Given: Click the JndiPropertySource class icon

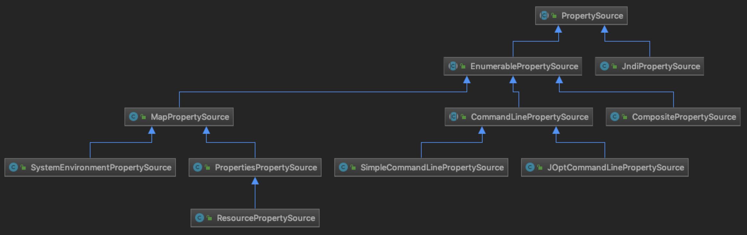Looking at the screenshot, I should coord(605,66).
